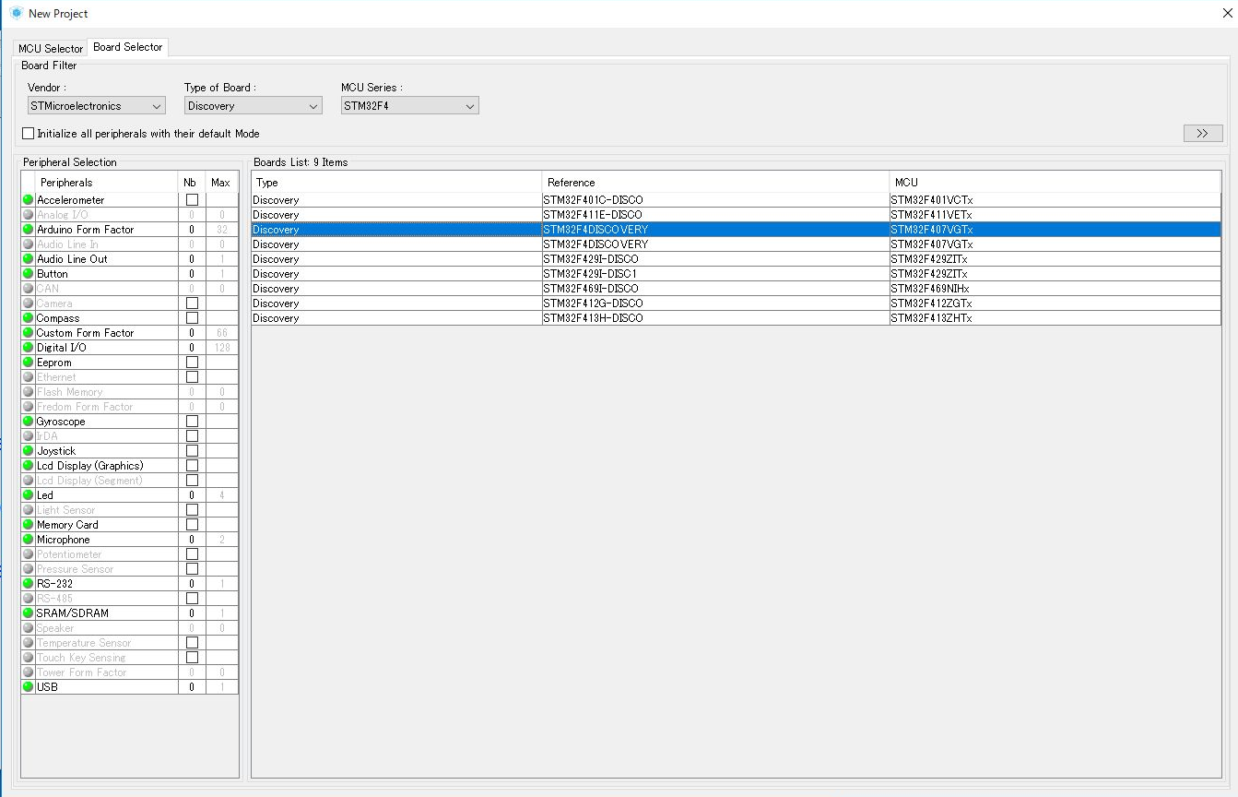Select the Board Selector tab
This screenshot has height=797, width=1238.
127,47
